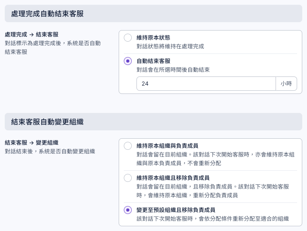The image size is (307, 231).
Task: Select the 自動結束客服 radio circle
Action: click(x=128, y=61)
